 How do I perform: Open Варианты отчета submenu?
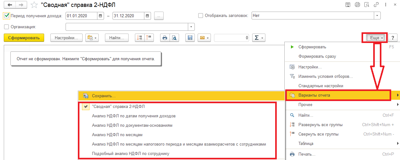tap(342, 95)
